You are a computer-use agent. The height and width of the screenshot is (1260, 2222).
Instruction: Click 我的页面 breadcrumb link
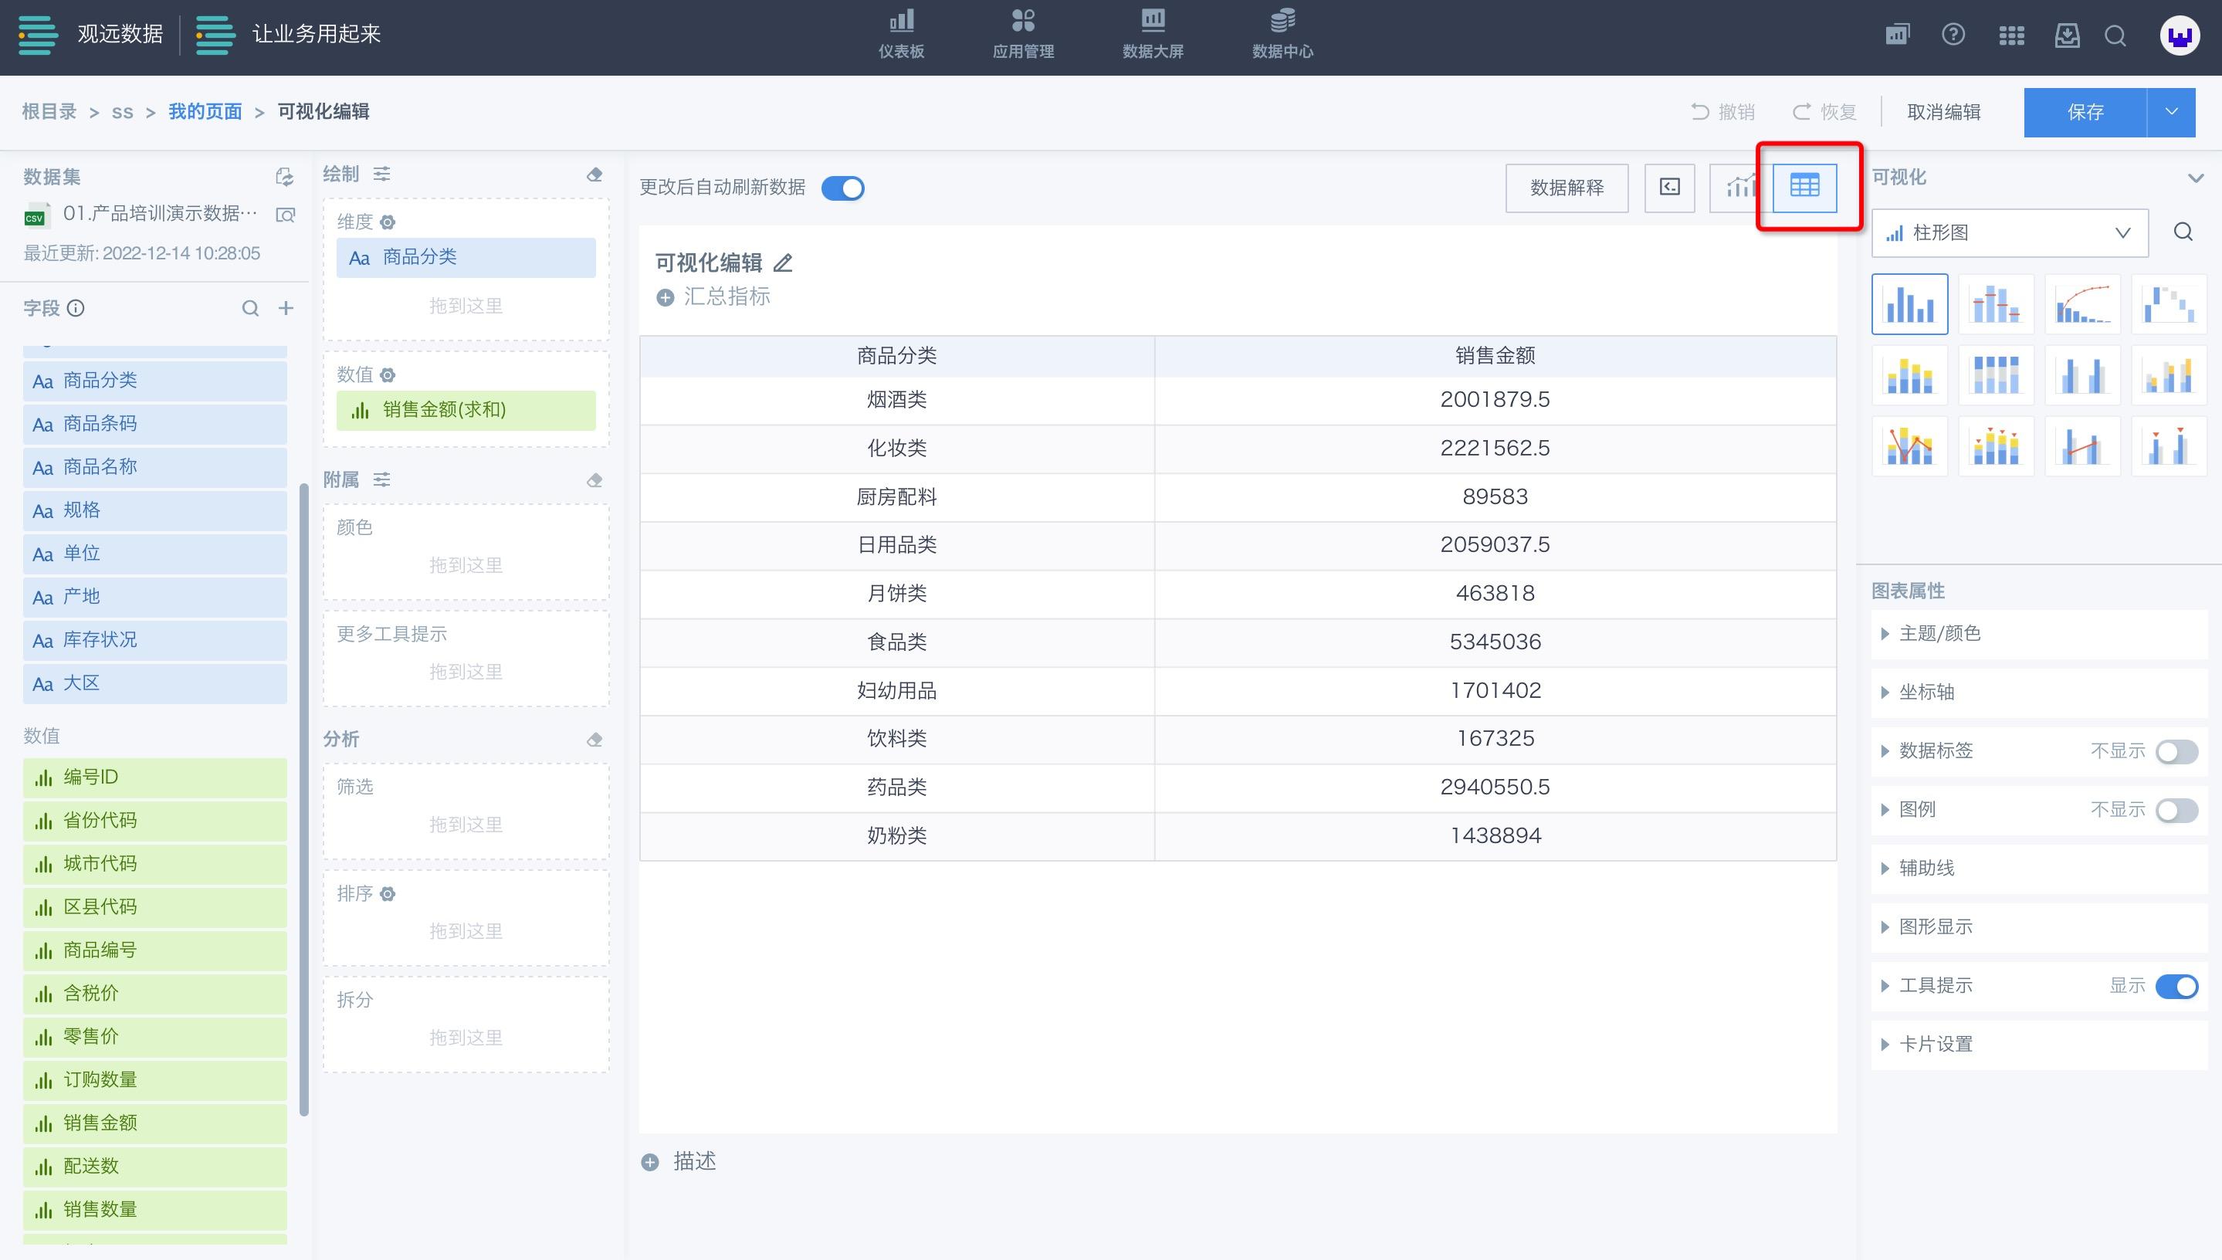click(205, 112)
